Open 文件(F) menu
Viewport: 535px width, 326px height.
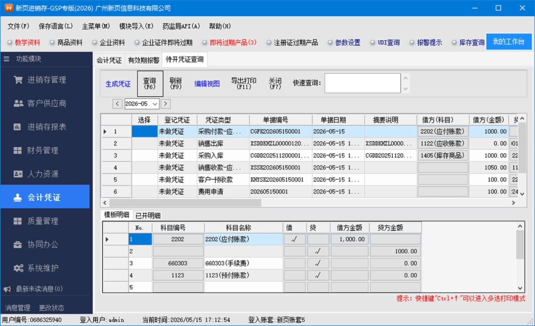pyautogui.click(x=18, y=26)
